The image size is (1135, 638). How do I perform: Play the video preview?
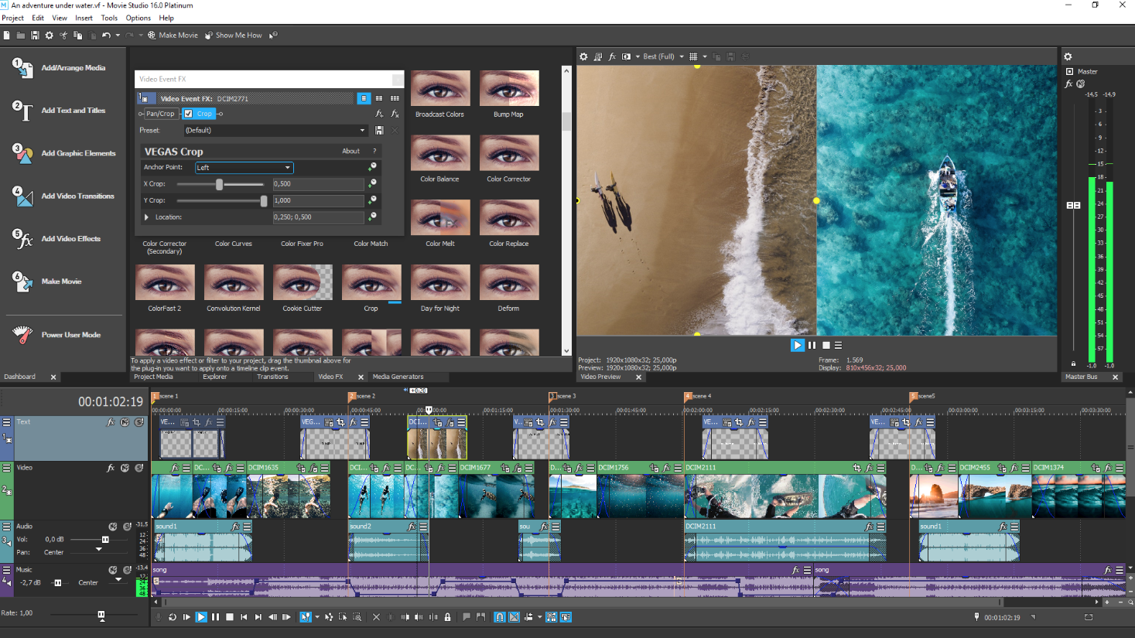pyautogui.click(x=797, y=346)
